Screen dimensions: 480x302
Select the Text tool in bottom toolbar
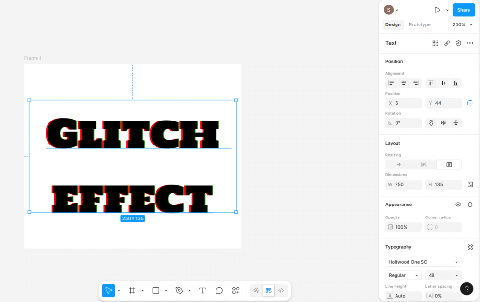(x=203, y=290)
